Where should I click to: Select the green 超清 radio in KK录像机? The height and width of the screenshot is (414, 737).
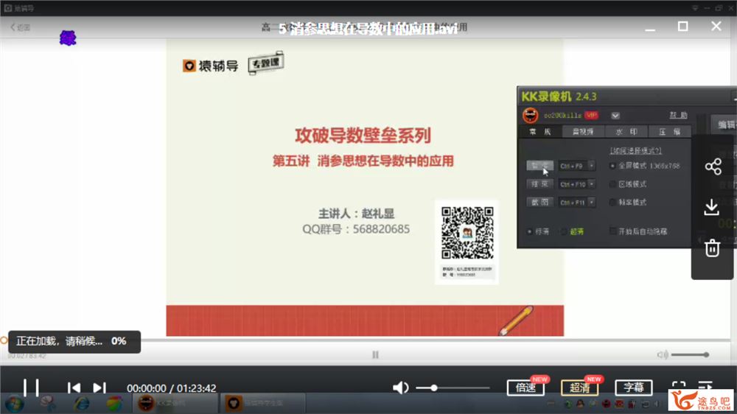pyautogui.click(x=564, y=231)
